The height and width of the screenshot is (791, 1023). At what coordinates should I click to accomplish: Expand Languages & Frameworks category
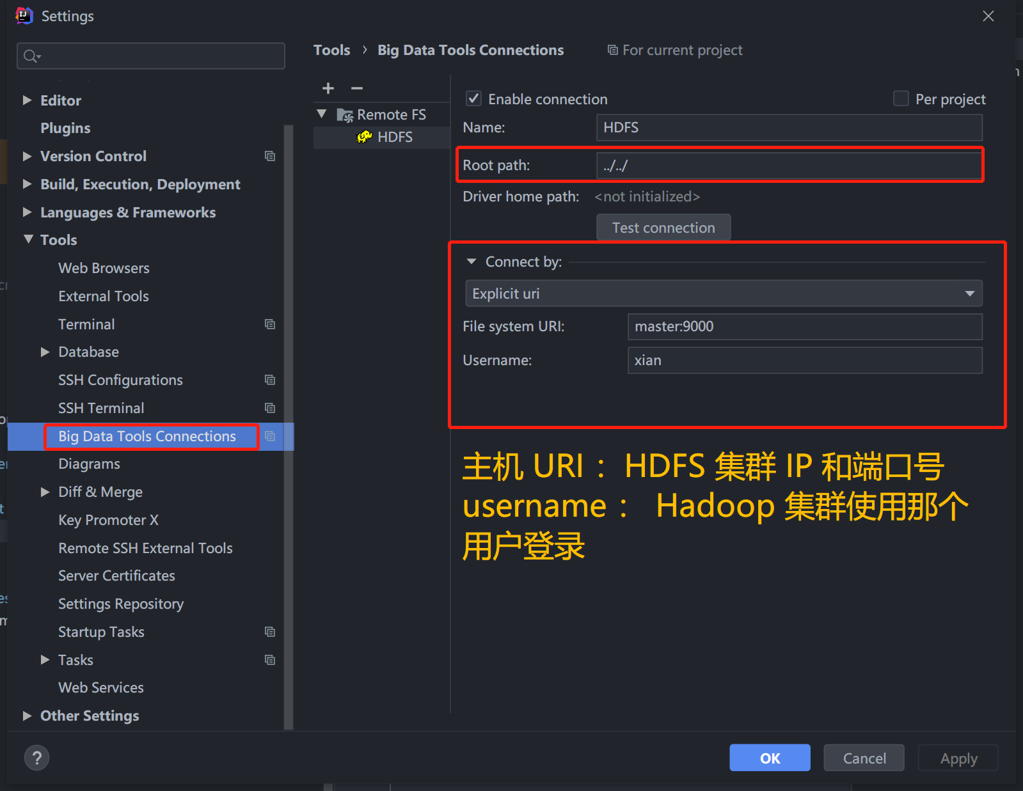point(27,212)
